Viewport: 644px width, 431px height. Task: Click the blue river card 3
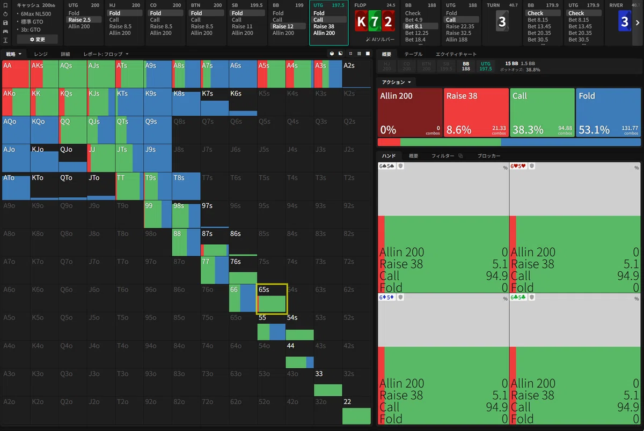click(x=624, y=22)
